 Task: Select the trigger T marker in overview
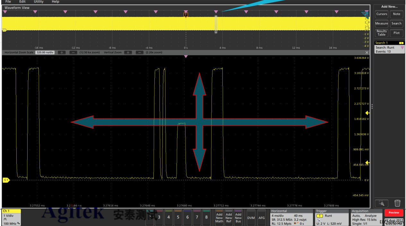(186, 15)
